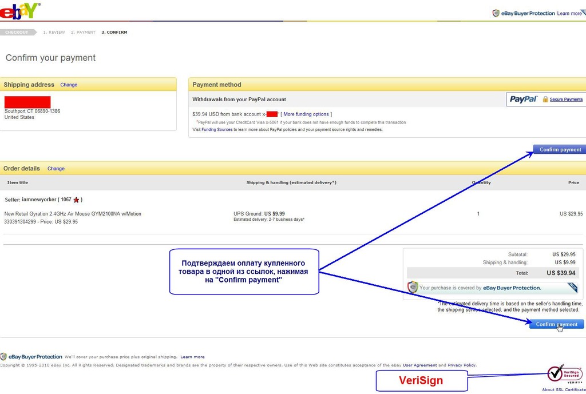586x394 pixels.
Task: Click item number 330391304299 line
Action: pos(41,221)
